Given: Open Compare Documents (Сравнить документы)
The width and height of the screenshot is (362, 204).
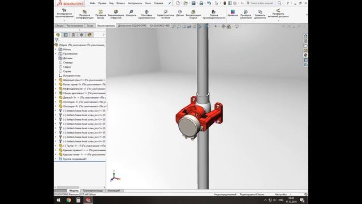Looking at the screenshot, I should [260, 14].
